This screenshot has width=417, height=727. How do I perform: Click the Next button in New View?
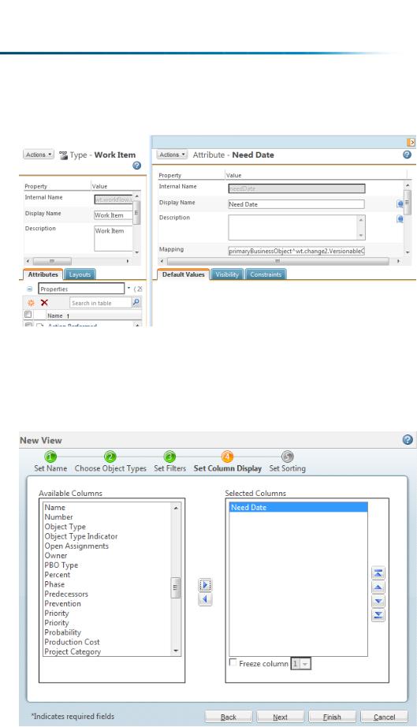(281, 717)
